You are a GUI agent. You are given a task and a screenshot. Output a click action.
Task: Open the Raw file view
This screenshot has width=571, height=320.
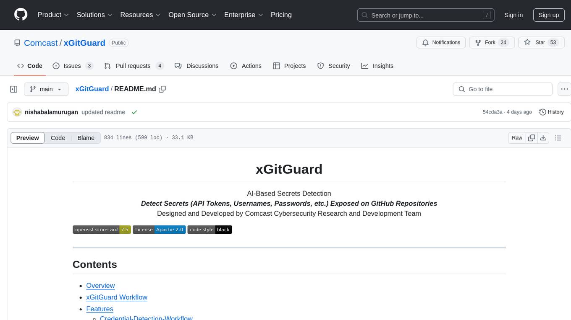pos(517,138)
